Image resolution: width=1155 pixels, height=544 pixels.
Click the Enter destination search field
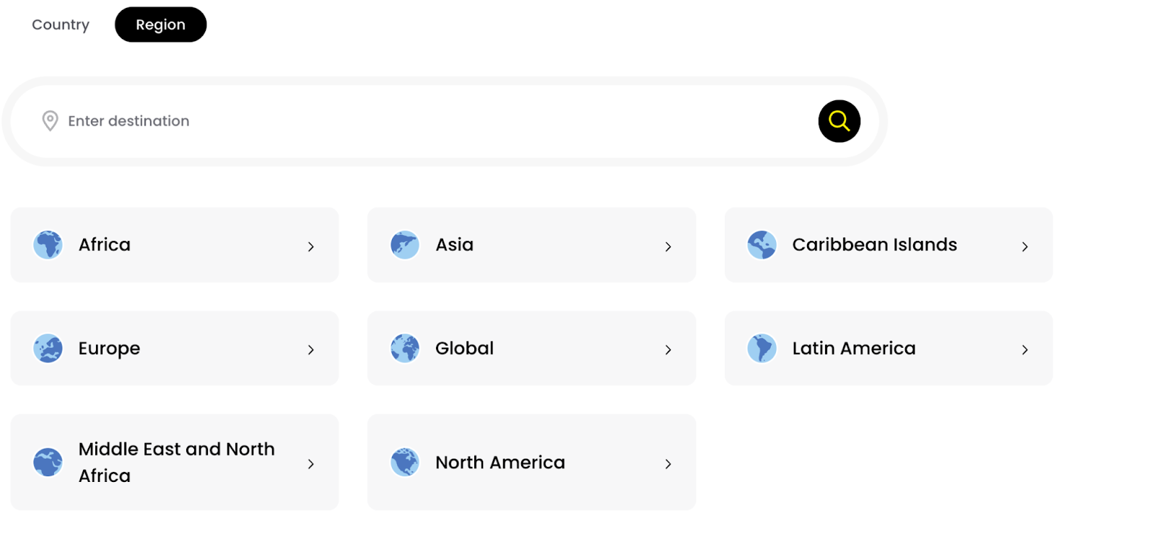click(x=433, y=121)
